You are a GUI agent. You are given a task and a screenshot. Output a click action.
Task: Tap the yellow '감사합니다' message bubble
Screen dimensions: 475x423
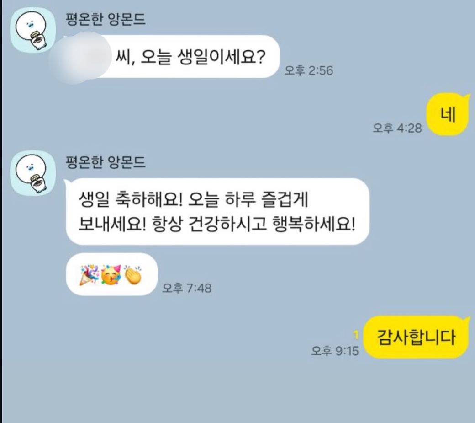416,337
